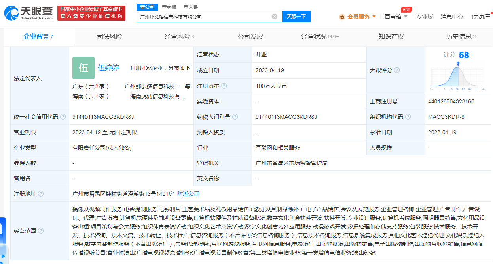This screenshot has height=264, width=493.
Task: Expand the 会员服务 dropdown arrow
Action: (374, 17)
